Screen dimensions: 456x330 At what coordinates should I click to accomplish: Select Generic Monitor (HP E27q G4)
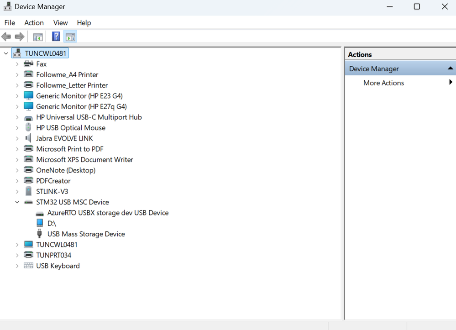(x=81, y=106)
